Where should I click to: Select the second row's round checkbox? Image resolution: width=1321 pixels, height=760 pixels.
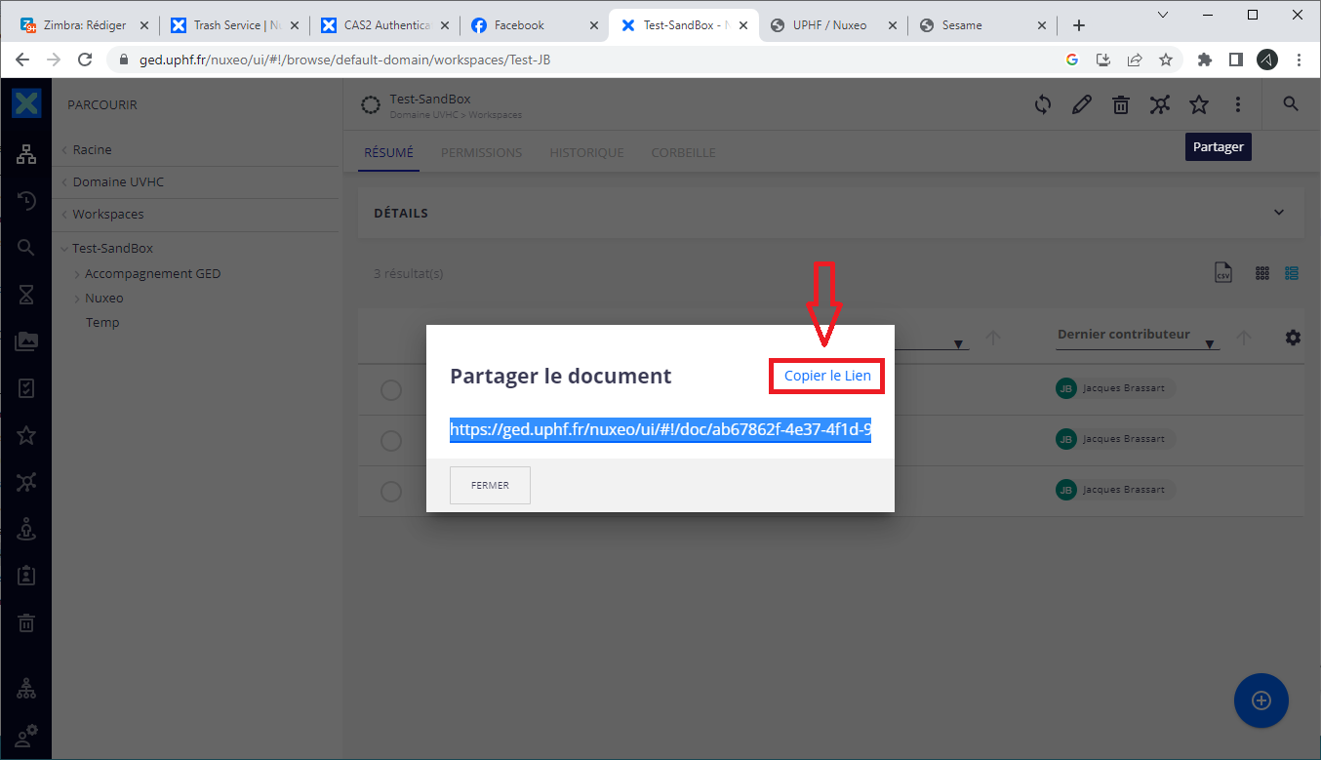pyautogui.click(x=391, y=441)
